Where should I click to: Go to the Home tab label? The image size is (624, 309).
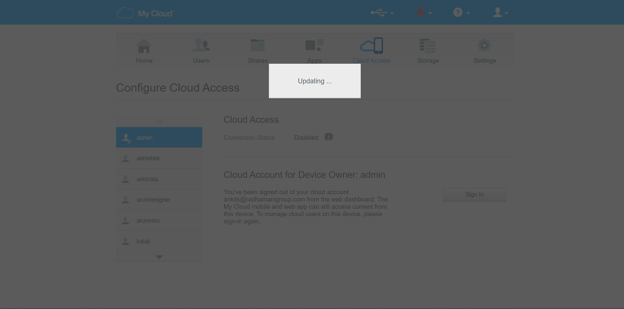coord(144,61)
